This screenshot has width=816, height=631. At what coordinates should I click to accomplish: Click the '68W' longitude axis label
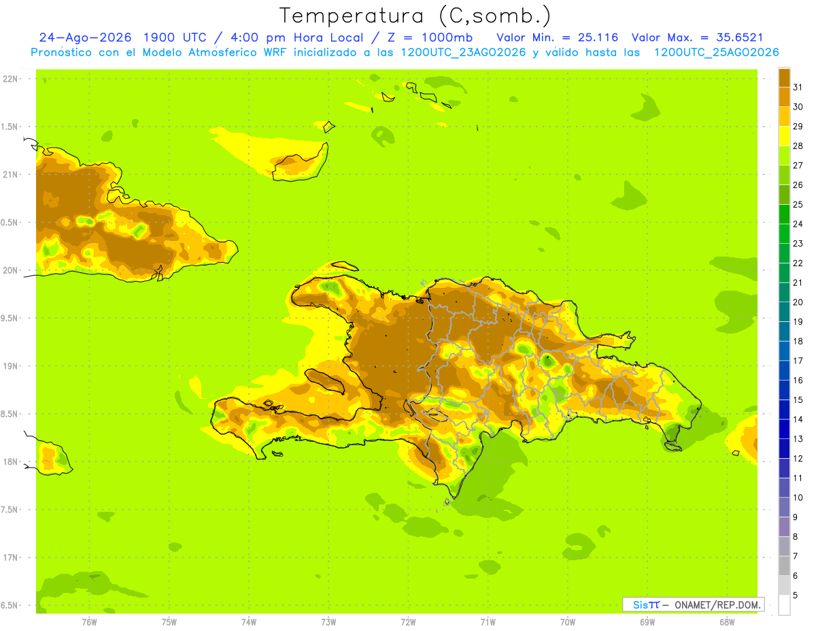727,622
